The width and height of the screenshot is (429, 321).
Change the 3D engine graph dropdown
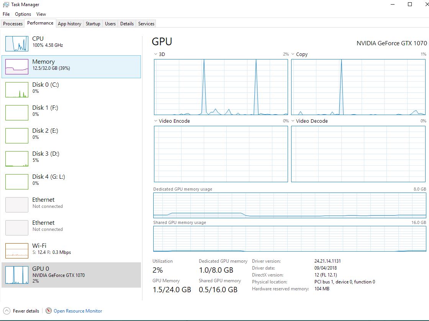click(x=156, y=54)
